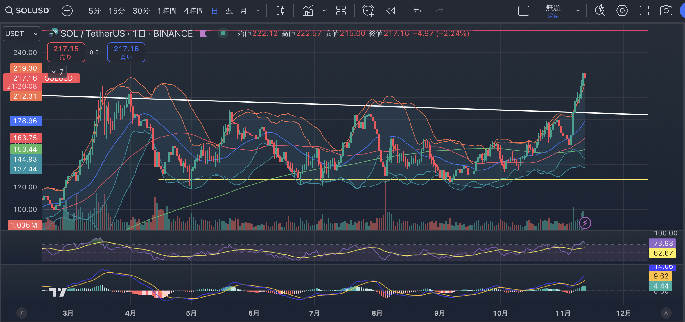The width and height of the screenshot is (685, 322).
Task: Select the 1時間 timeframe
Action: coord(167,11)
